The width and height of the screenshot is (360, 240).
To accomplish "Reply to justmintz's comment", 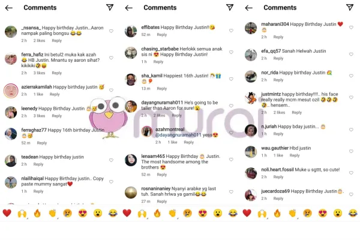I will pos(296,113).
